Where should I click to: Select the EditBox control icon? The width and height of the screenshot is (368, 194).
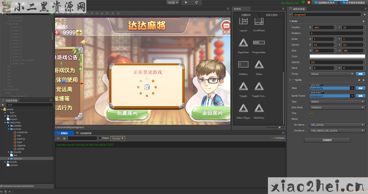[244, 64]
